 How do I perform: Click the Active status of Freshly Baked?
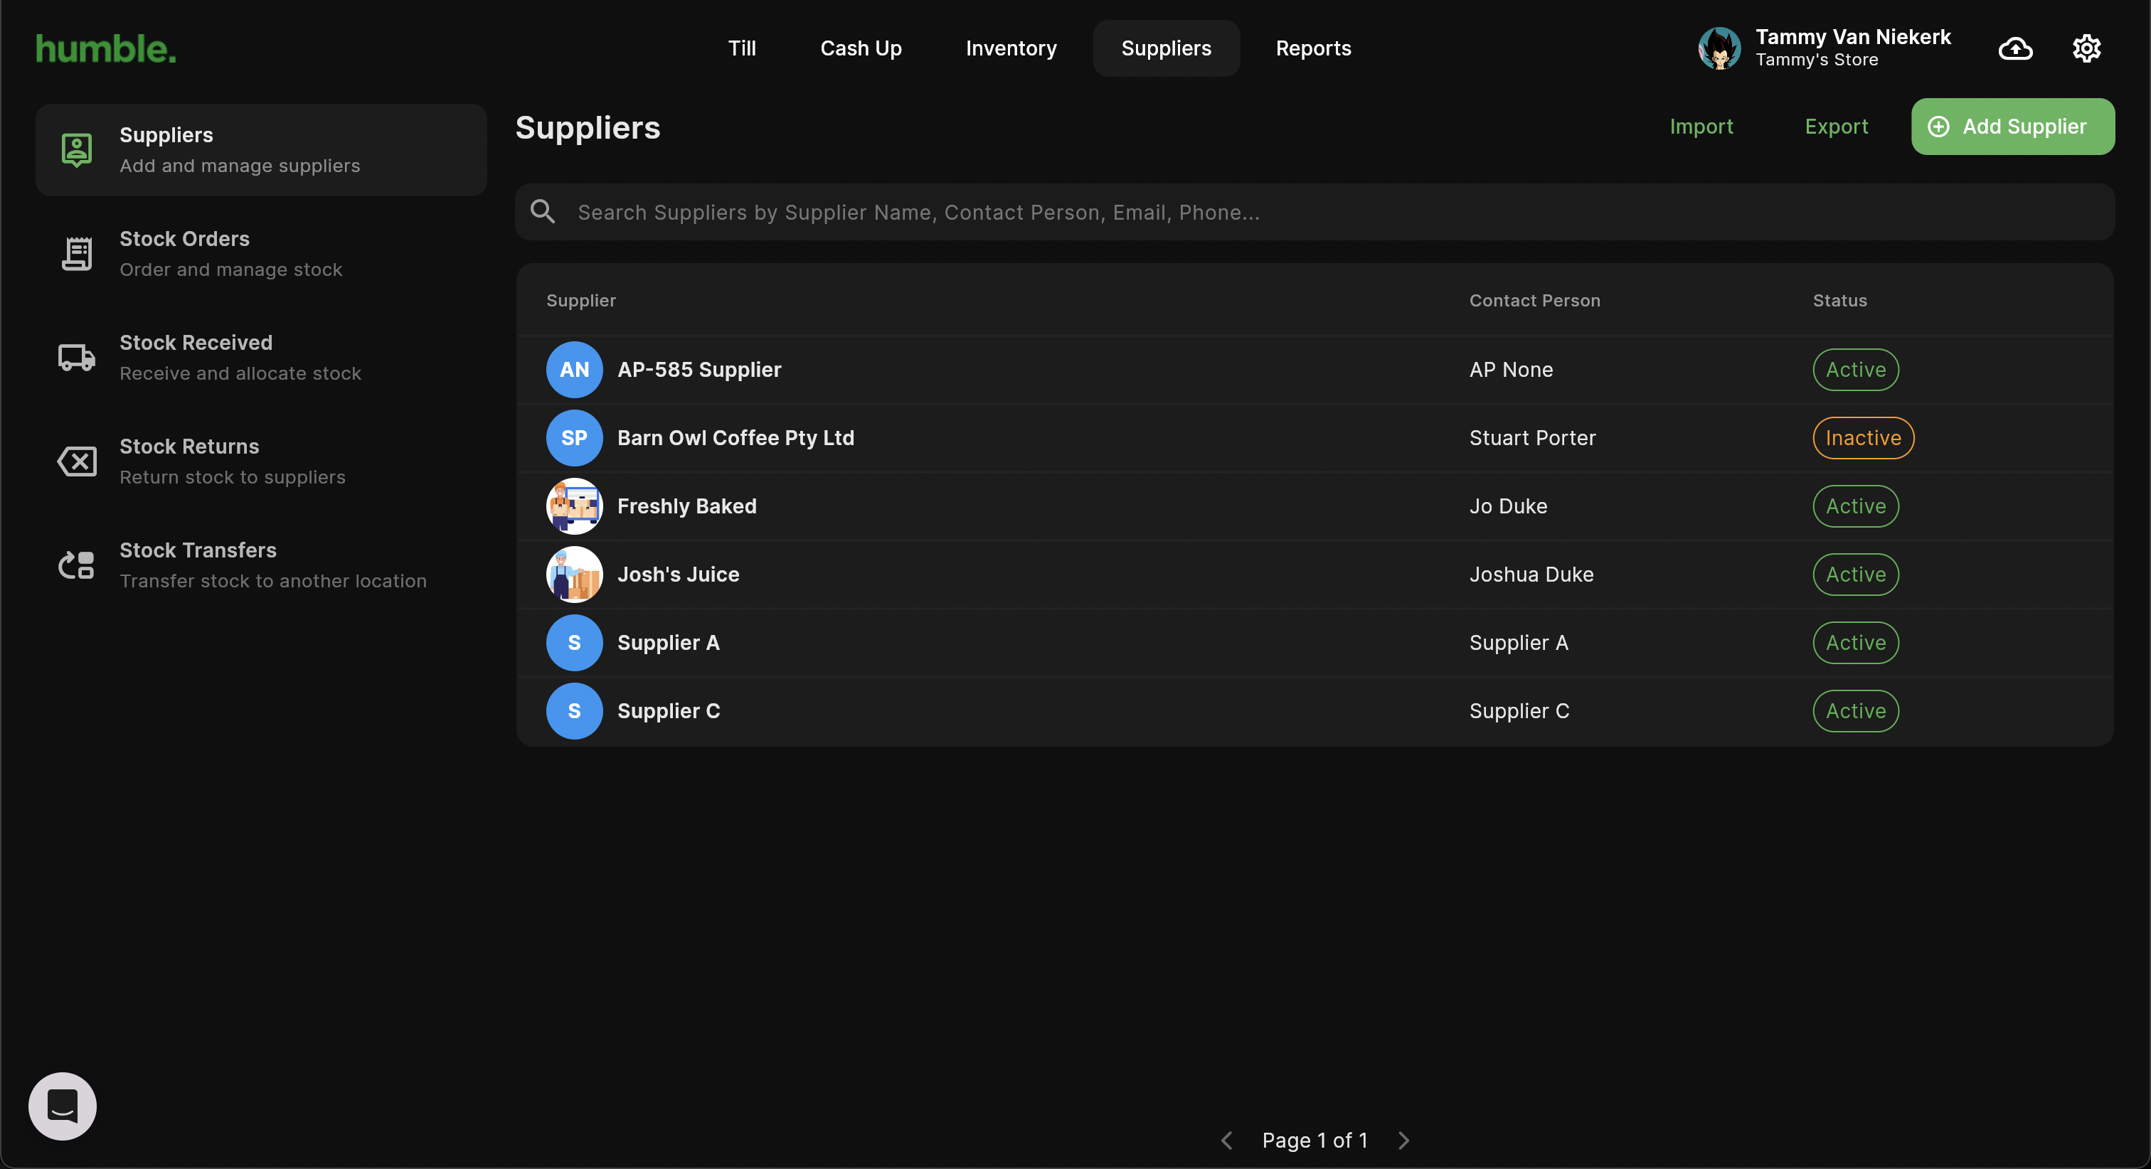coord(1855,506)
